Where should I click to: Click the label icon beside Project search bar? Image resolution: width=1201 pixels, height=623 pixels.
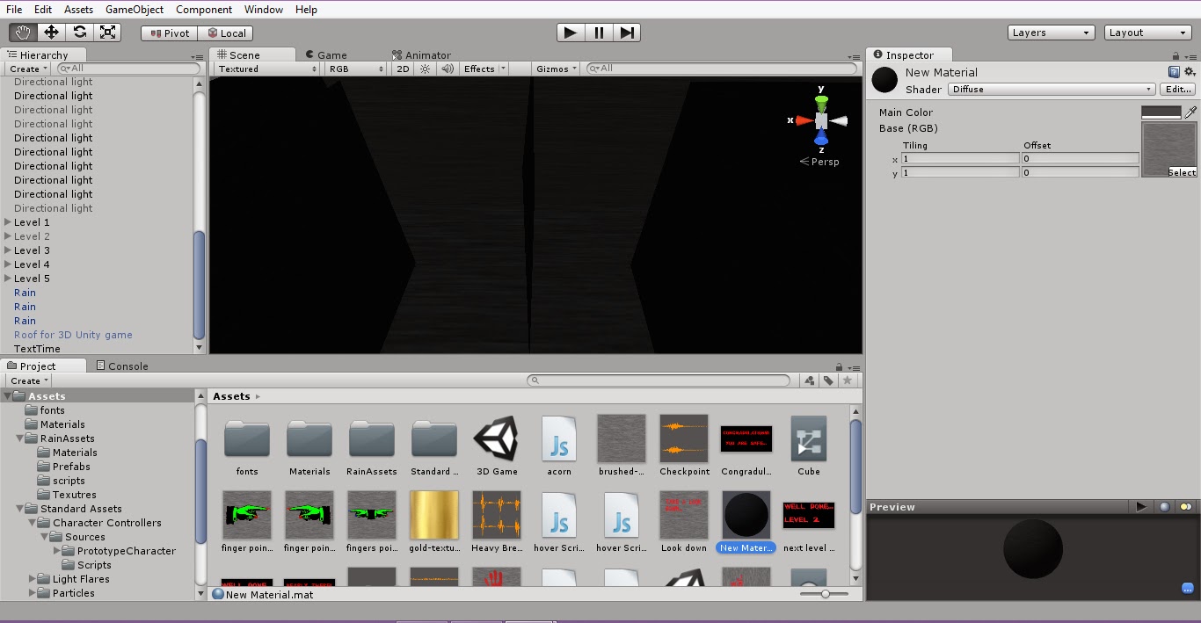(827, 380)
